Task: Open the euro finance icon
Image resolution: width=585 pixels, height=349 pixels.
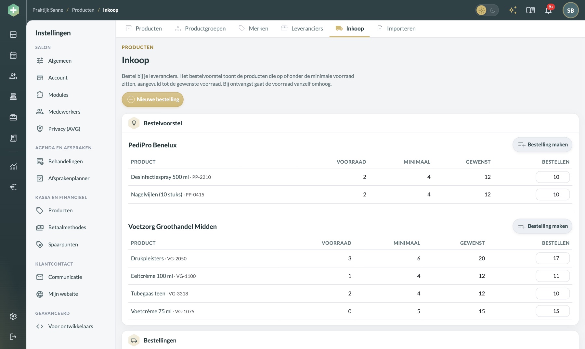Action: pos(13,187)
